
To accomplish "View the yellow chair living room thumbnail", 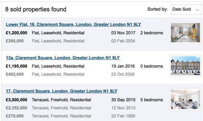I will (185, 33).
